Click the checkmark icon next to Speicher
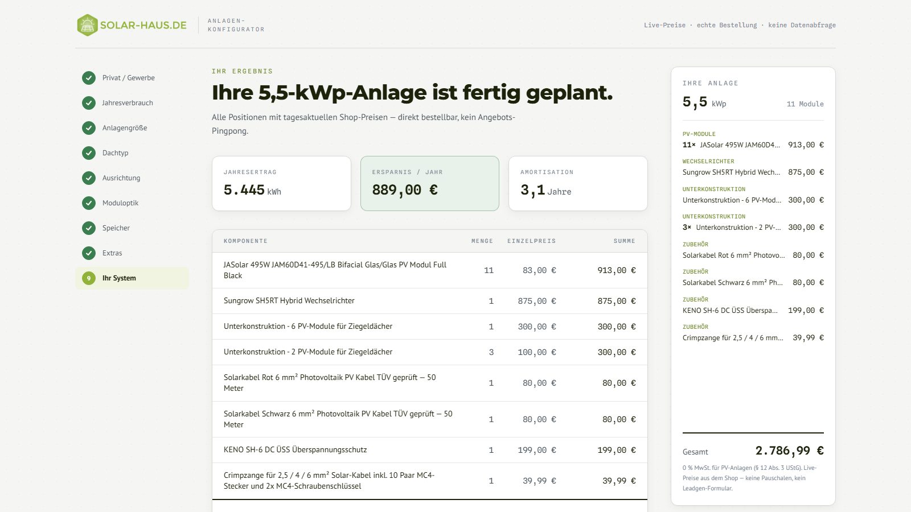 point(89,228)
